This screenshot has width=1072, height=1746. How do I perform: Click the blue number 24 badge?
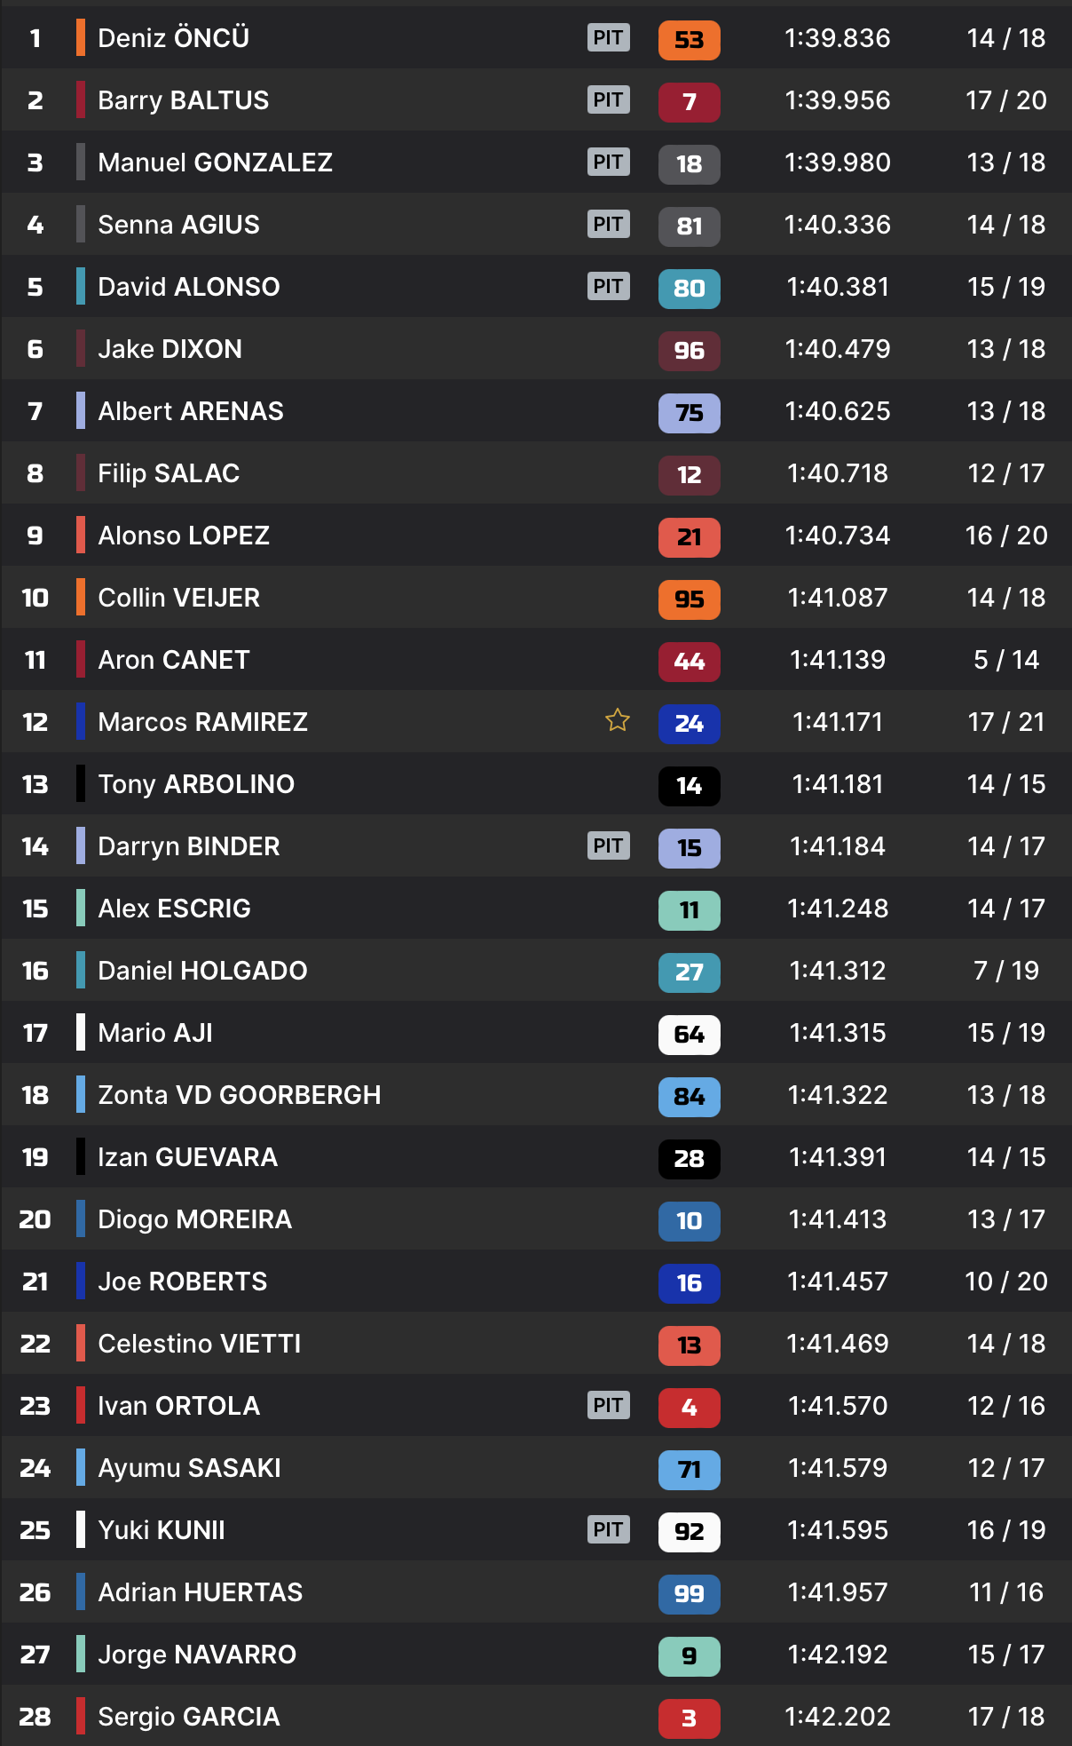[689, 724]
